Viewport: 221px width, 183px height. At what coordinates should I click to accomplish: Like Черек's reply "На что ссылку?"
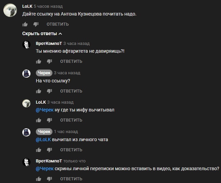39,91
